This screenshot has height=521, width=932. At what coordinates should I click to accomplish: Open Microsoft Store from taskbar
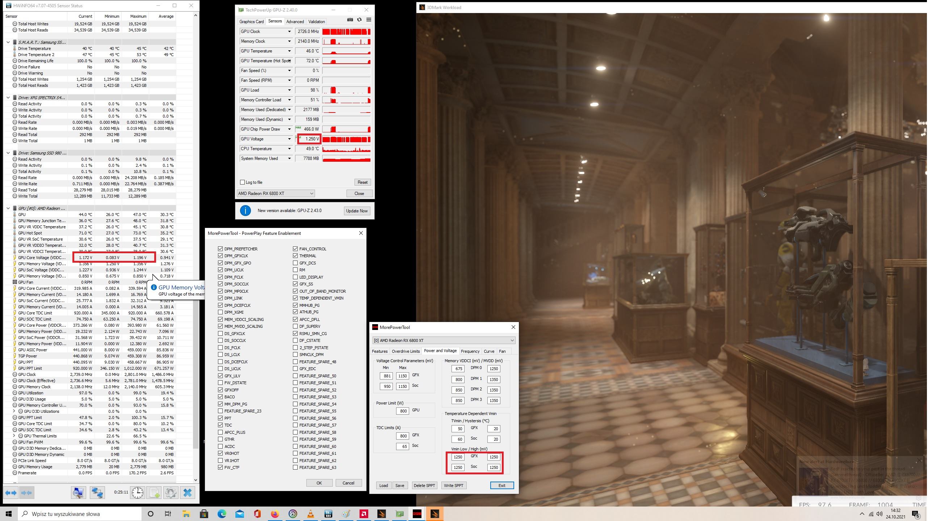click(x=204, y=514)
